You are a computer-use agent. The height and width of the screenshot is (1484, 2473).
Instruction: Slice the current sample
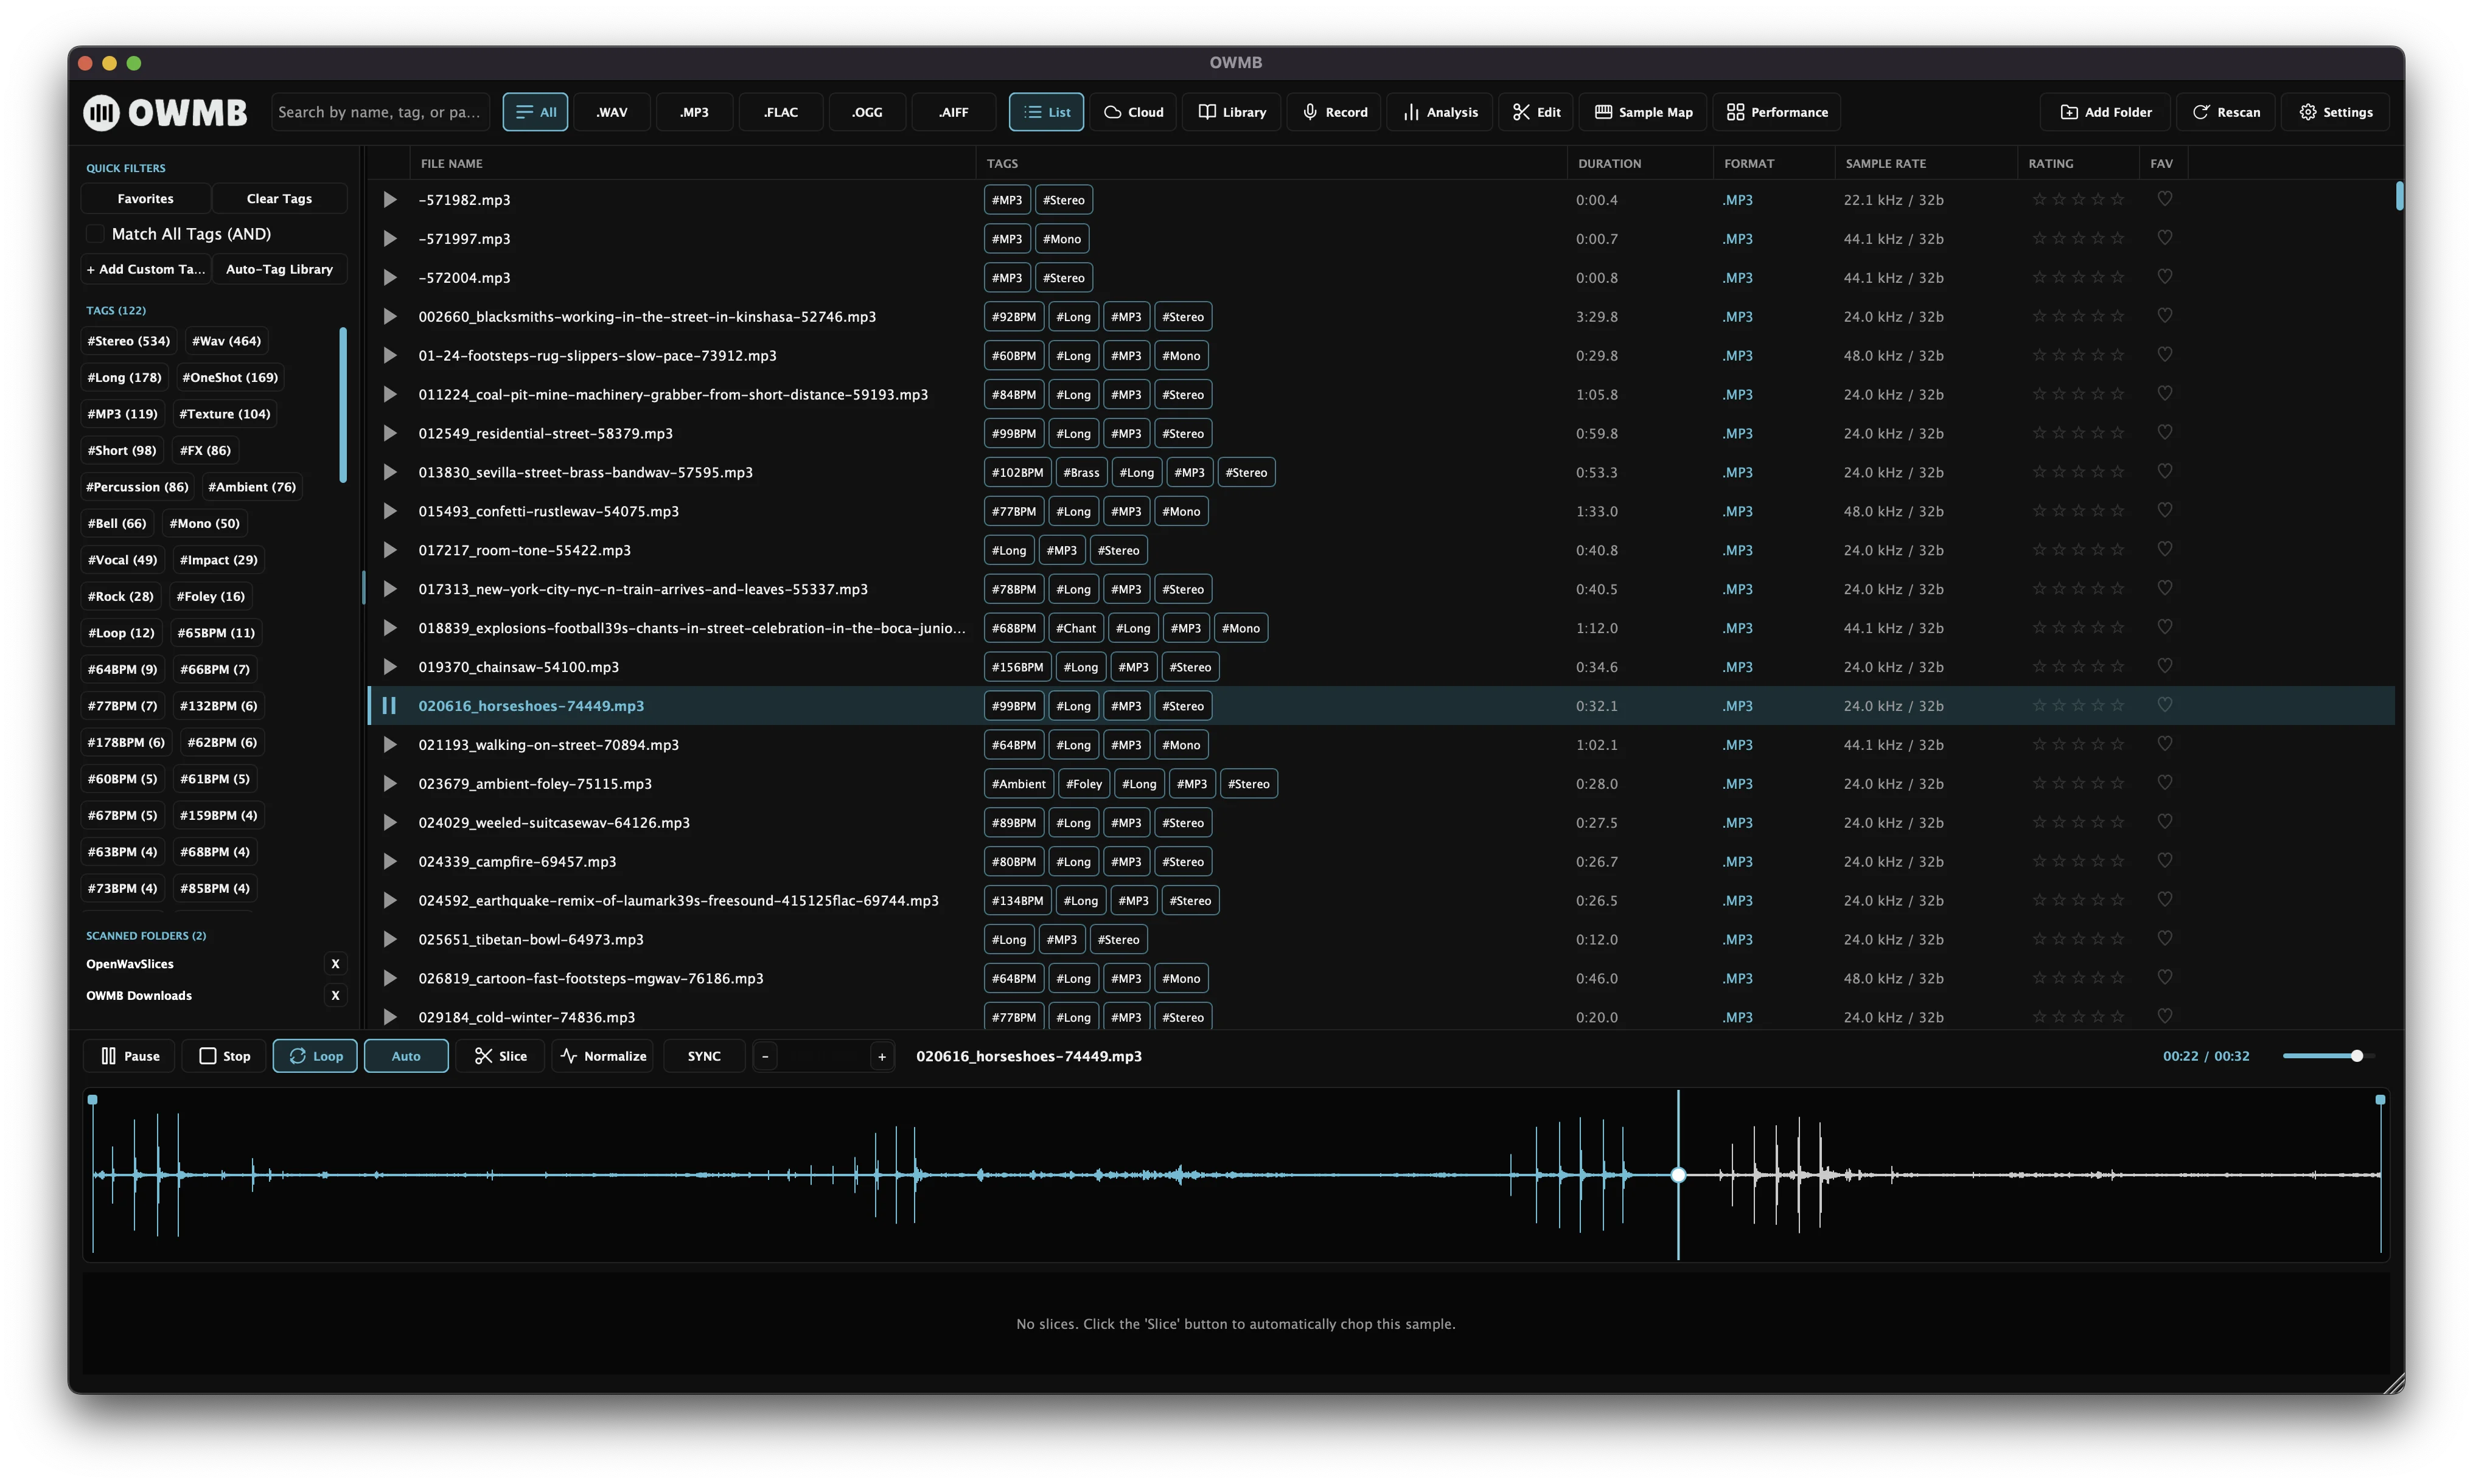(x=500, y=1056)
